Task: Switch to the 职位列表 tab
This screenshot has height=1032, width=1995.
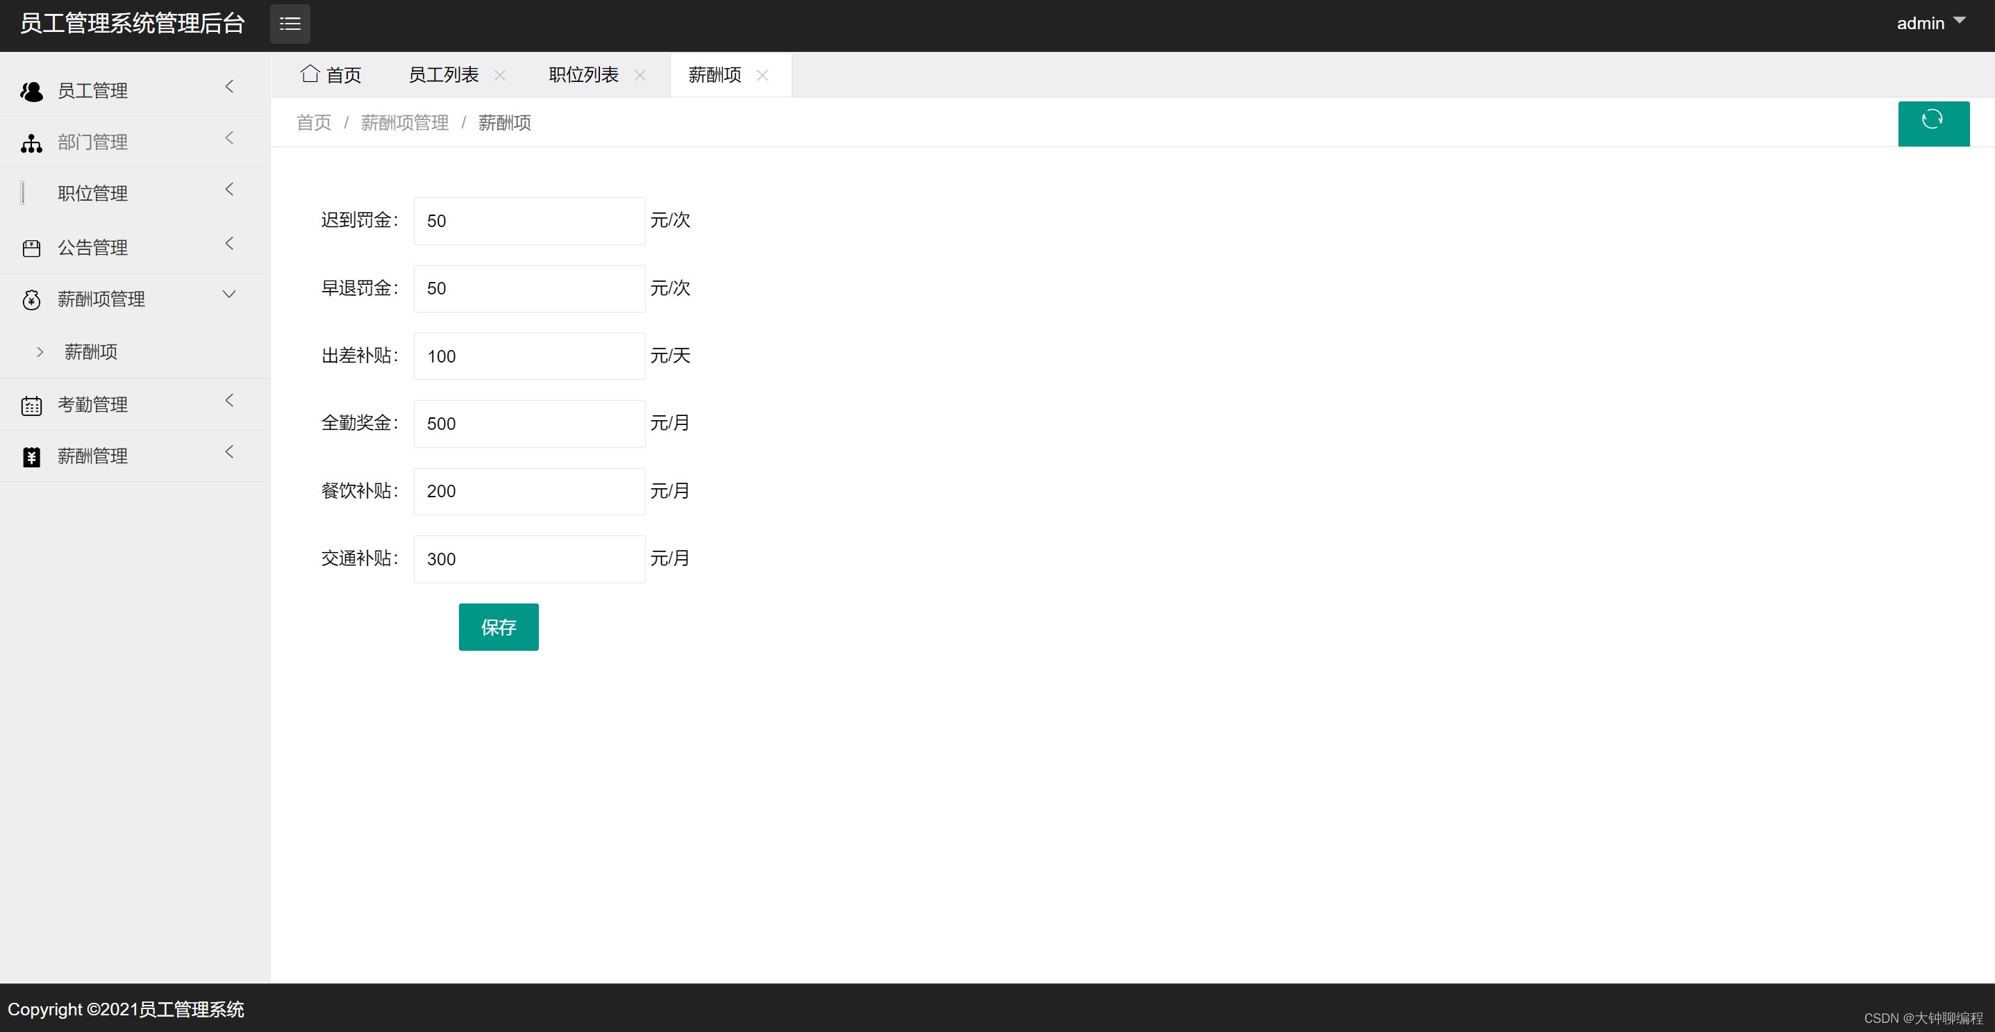Action: point(583,75)
